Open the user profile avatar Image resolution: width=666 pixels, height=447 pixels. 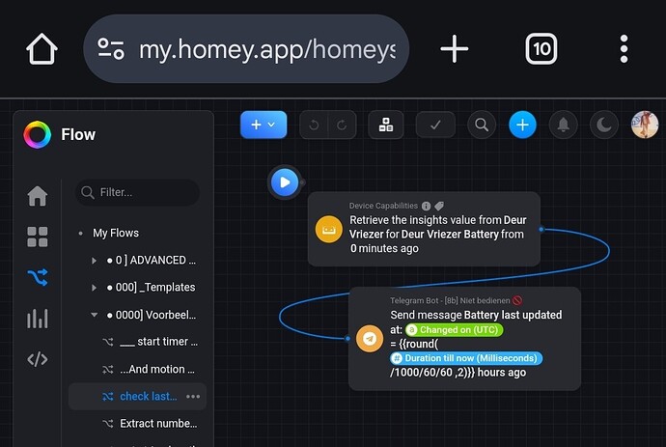(x=645, y=125)
